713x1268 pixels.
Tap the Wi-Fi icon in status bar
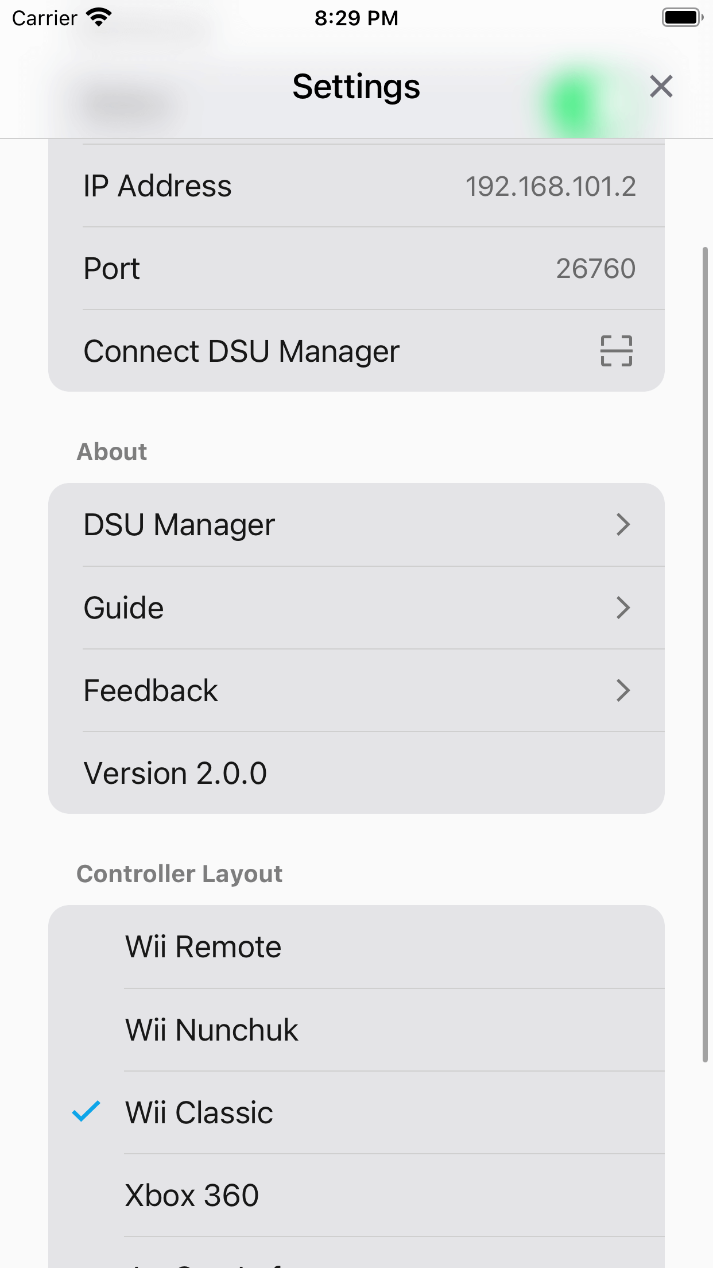click(x=99, y=18)
